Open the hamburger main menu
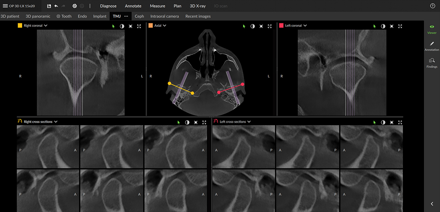440x212 pixels. [5, 6]
